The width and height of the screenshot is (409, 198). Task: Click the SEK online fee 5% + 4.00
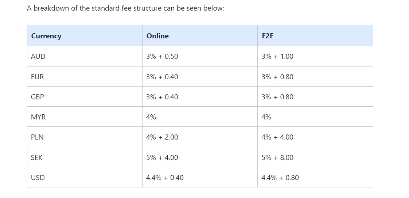pos(162,157)
